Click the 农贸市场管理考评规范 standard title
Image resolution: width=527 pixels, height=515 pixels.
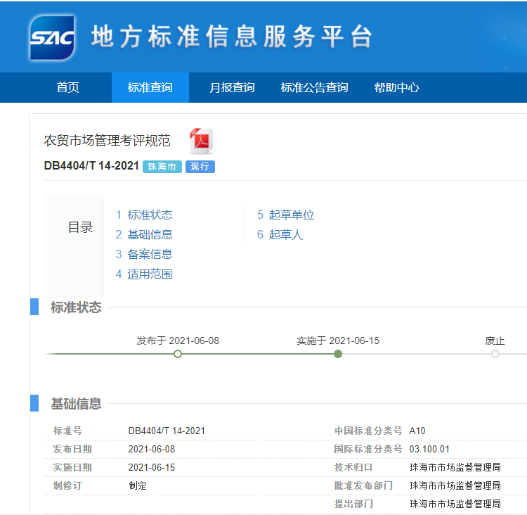(x=107, y=141)
